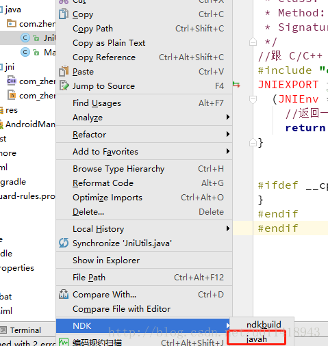Click the Compare With diff icon
Image resolution: width=328 pixels, height=346 pixels.
64,294
